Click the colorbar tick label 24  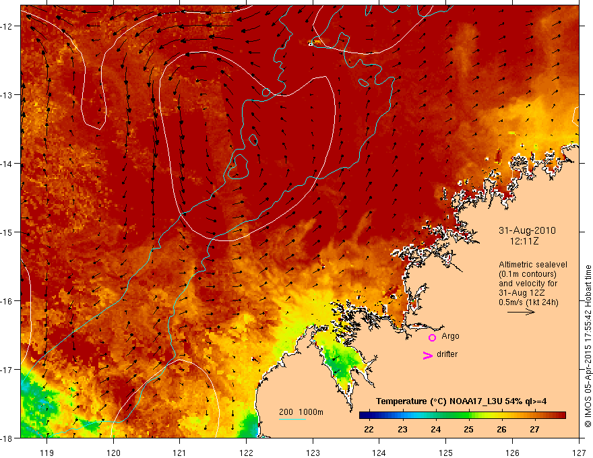[x=436, y=429]
